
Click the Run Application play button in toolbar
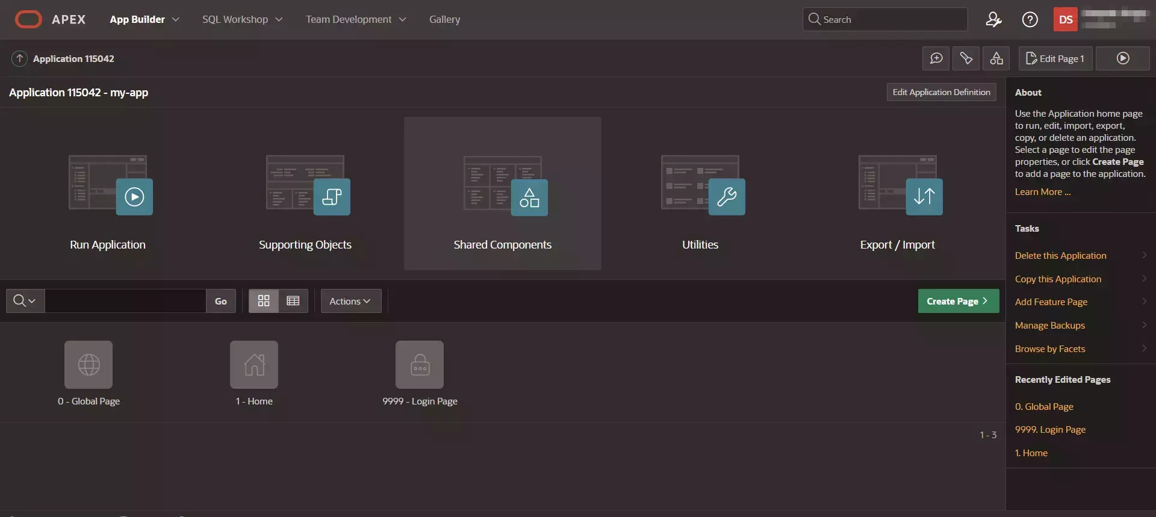(x=1122, y=58)
